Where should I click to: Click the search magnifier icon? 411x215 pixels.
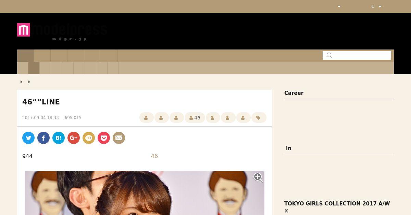click(x=329, y=55)
